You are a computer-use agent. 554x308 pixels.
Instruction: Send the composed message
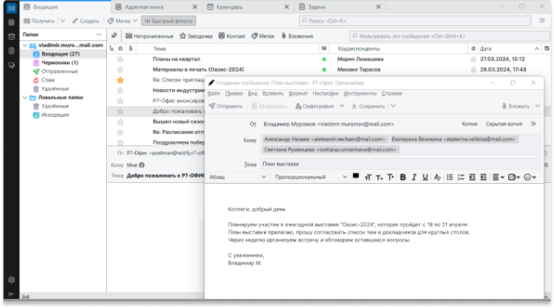point(226,106)
